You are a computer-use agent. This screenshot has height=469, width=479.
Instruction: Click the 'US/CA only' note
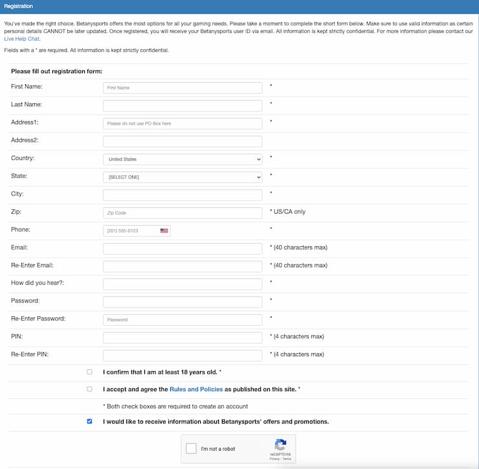[x=289, y=212]
